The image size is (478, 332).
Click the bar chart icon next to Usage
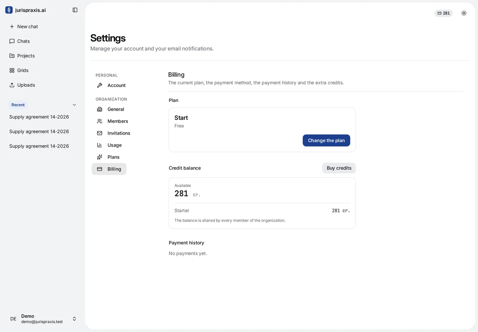click(x=100, y=145)
